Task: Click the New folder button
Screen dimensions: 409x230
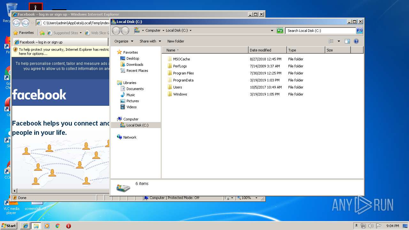Action: point(176,41)
